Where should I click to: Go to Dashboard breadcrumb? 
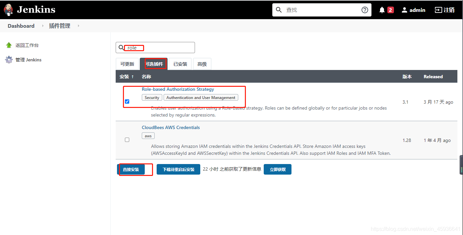pos(21,26)
